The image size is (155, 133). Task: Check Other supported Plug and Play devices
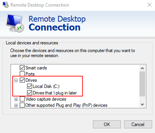(22, 105)
